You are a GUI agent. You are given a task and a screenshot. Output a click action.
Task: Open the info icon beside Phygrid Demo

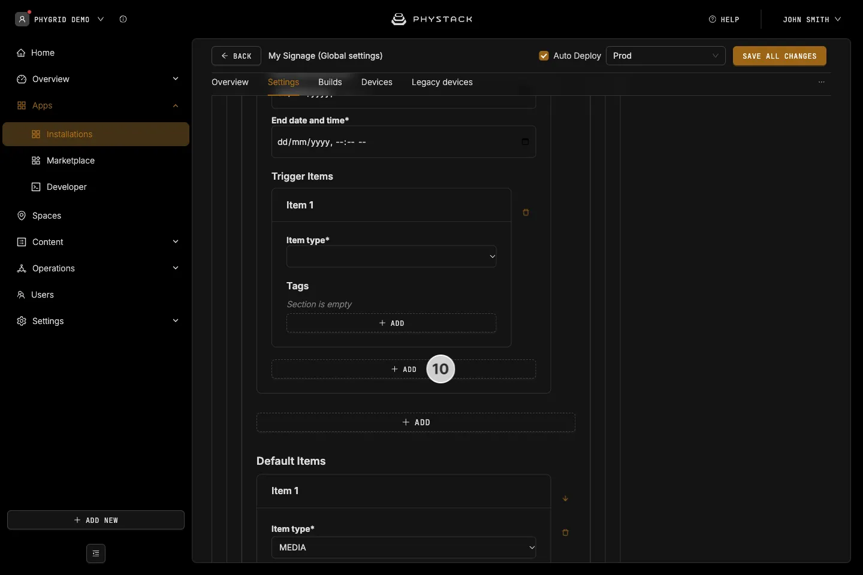tap(123, 19)
